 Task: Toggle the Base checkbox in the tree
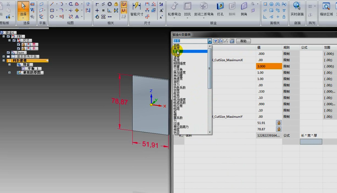click(8, 52)
